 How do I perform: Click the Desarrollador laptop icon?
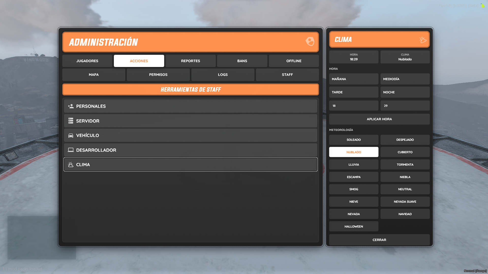coord(71,150)
